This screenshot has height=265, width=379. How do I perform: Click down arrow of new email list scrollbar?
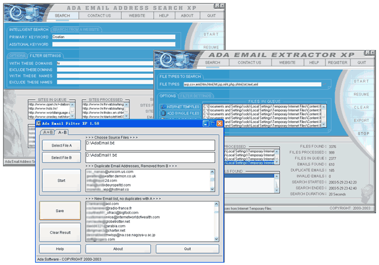[x=216, y=239]
